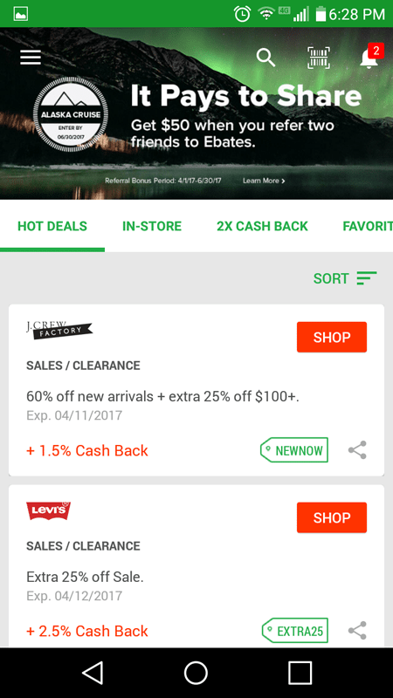Image resolution: width=393 pixels, height=698 pixels.
Task: Tap the search magnifier icon
Action: tap(265, 58)
